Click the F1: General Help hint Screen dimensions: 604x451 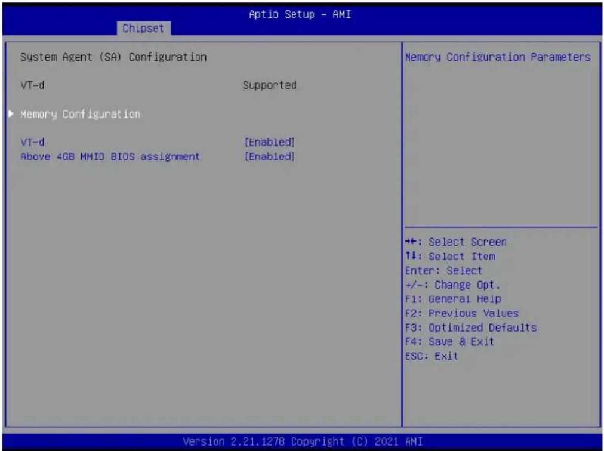(453, 299)
